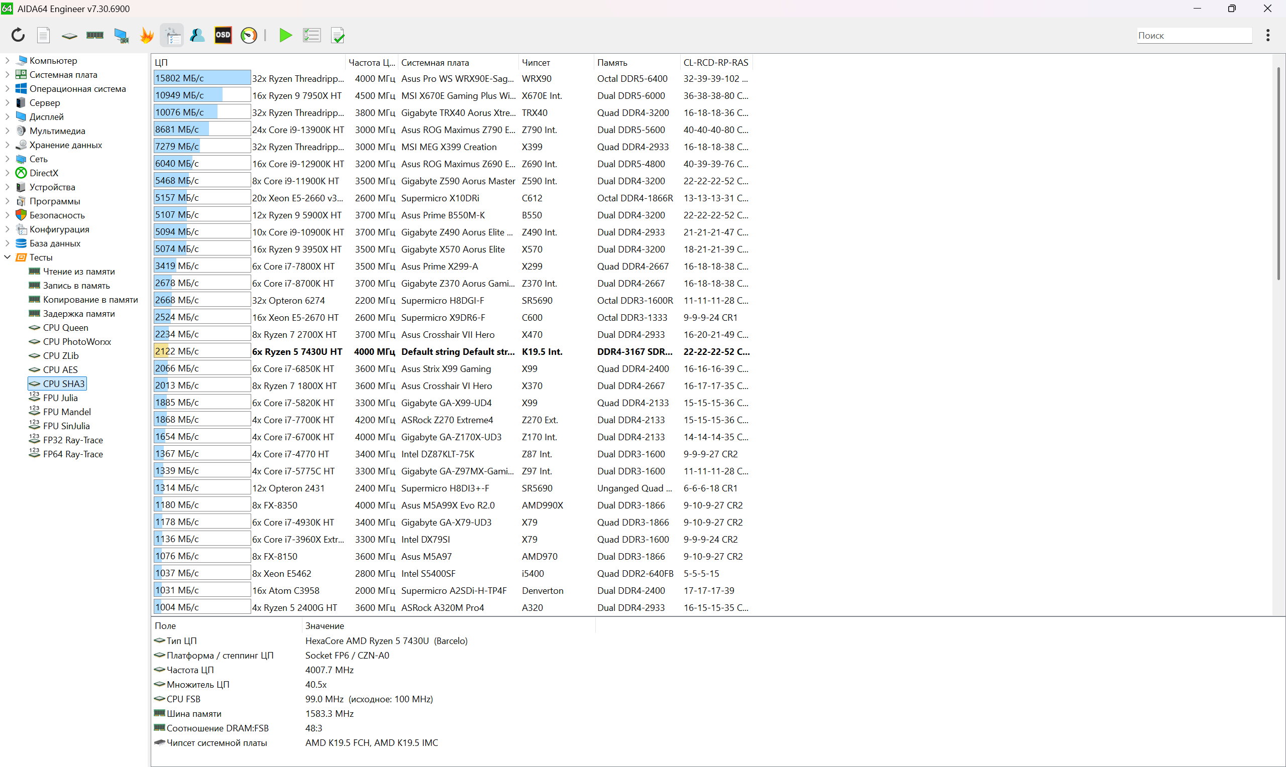
Task: Click the gauge SensorPanel icon
Action: pos(249,35)
